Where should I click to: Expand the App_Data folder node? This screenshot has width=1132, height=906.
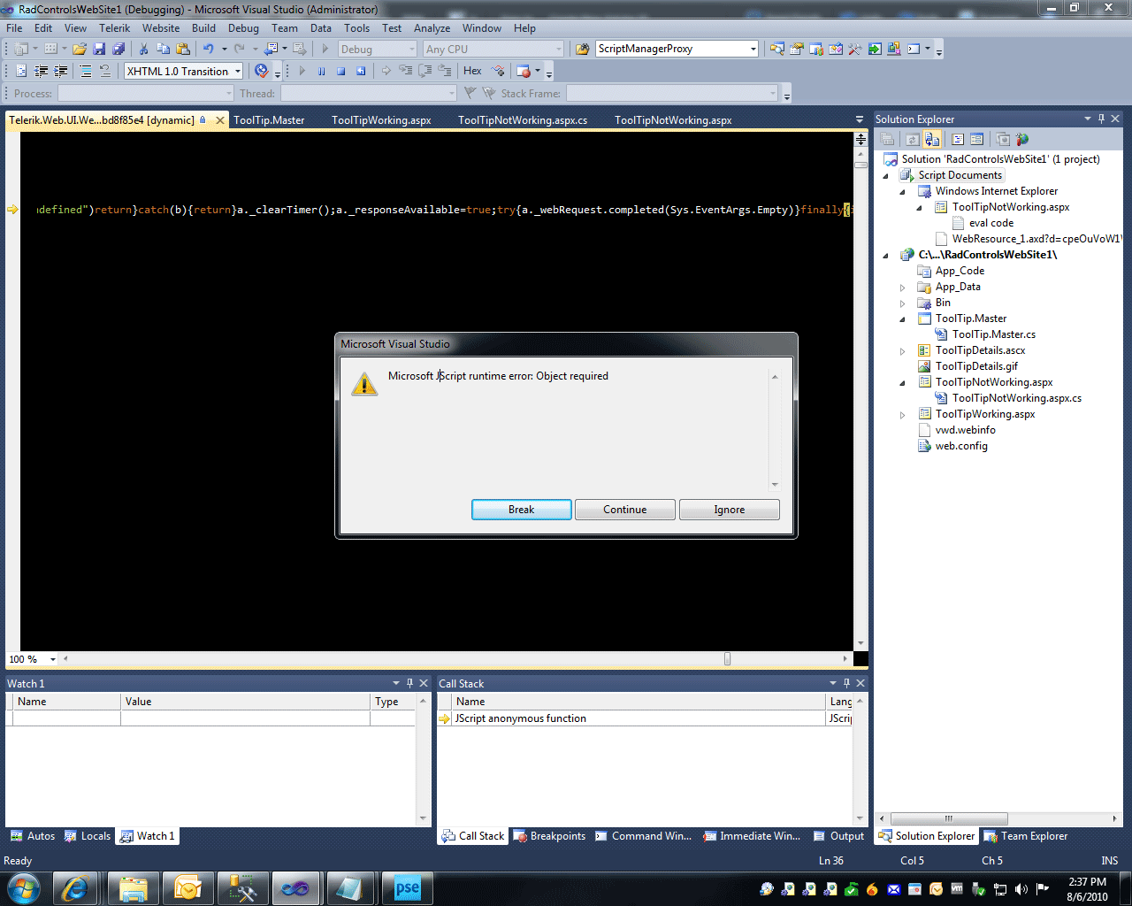click(902, 288)
